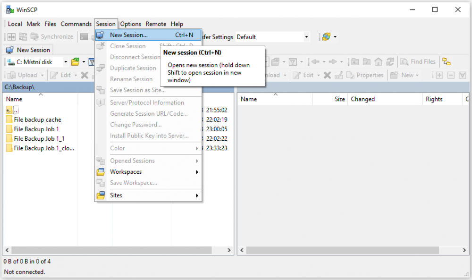Viewport: 472px width, 280px height.
Task: Click the yellow directory tree icon
Action: point(446,62)
